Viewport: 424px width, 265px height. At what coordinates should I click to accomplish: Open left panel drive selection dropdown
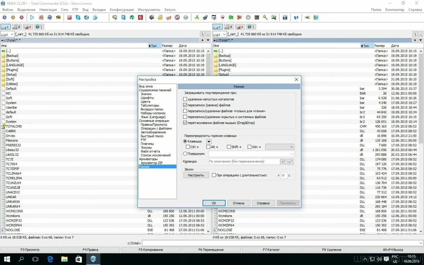tap(7, 34)
